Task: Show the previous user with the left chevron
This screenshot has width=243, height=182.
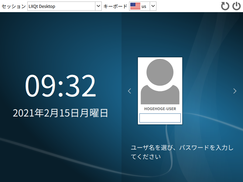Action: coord(130,91)
